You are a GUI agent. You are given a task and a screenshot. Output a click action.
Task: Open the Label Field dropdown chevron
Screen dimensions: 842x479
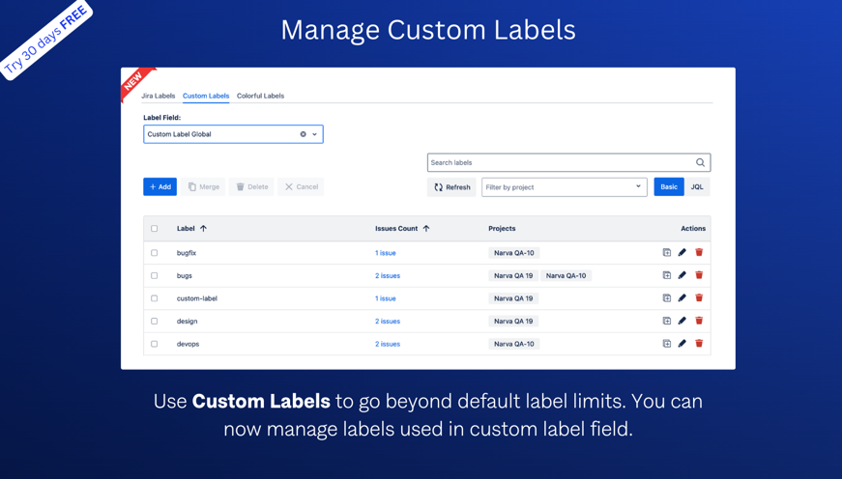point(314,134)
